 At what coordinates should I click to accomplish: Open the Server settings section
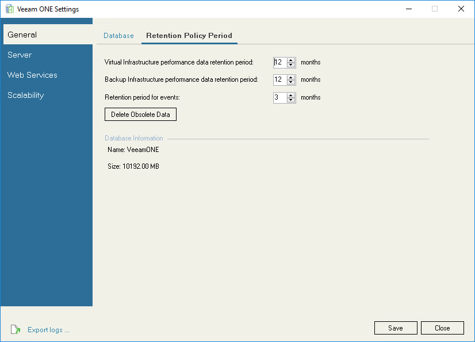19,55
